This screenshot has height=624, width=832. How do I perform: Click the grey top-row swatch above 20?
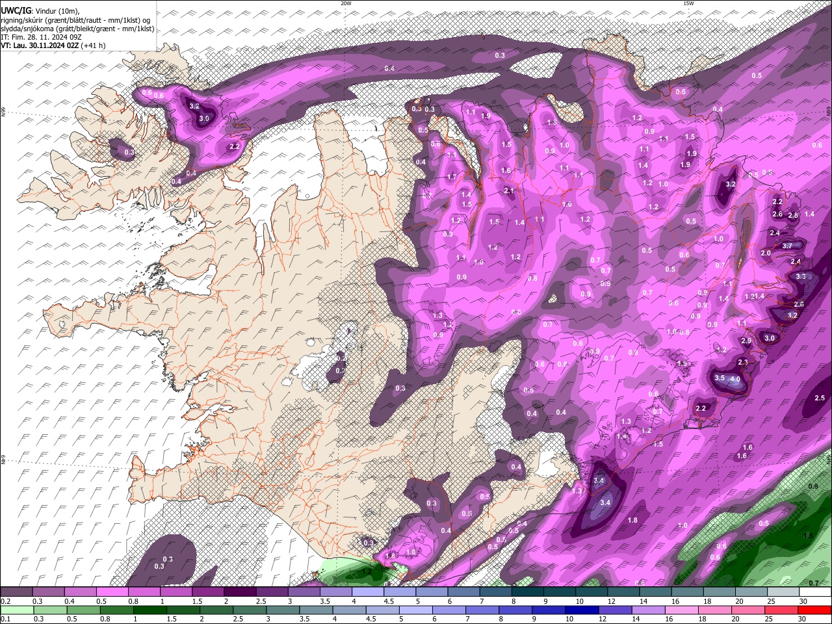(751, 592)
